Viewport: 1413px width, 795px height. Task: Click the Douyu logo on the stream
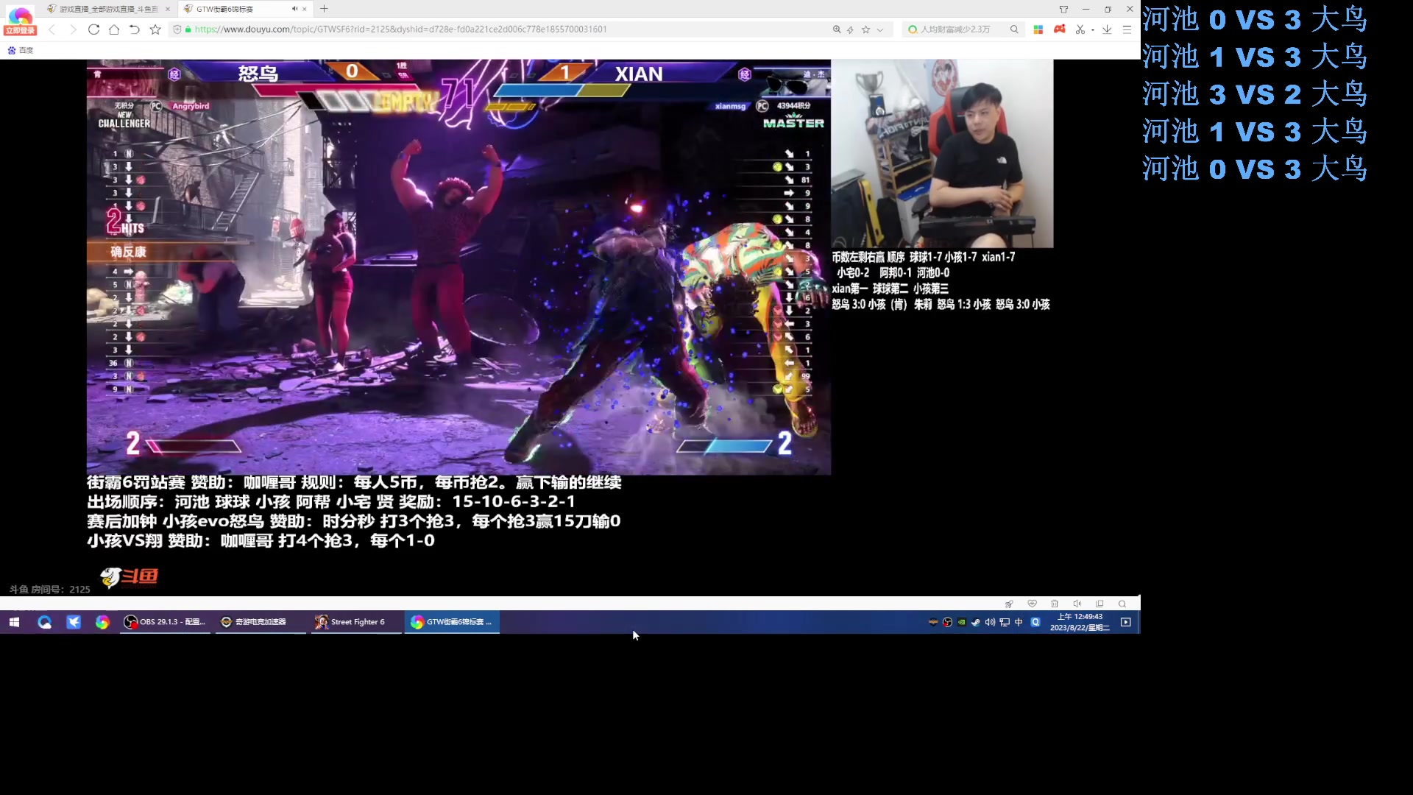(x=129, y=576)
